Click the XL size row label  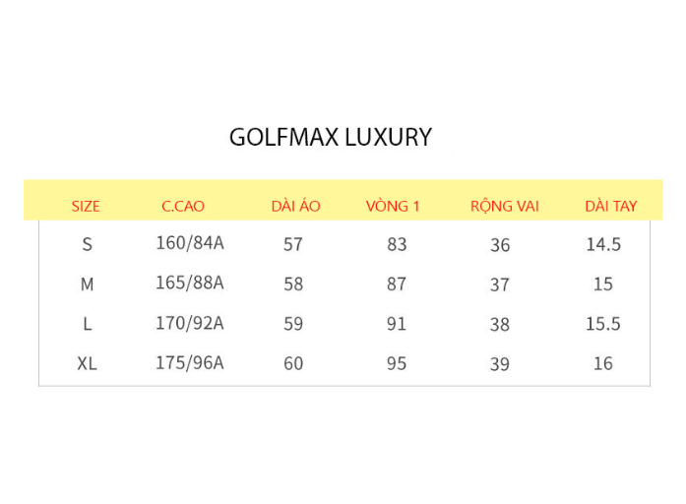[x=87, y=363]
